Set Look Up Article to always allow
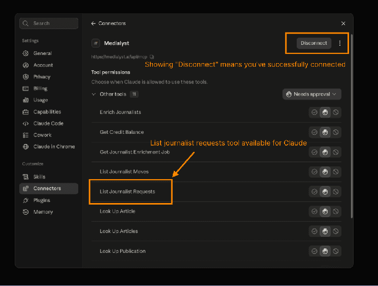Screen dimensions: 378x286 coord(314,212)
